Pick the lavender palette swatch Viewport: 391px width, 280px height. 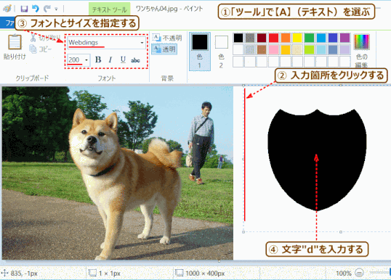(345, 50)
